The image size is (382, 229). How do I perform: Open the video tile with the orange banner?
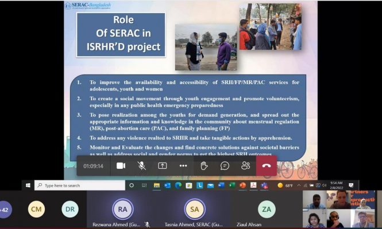click(362, 200)
